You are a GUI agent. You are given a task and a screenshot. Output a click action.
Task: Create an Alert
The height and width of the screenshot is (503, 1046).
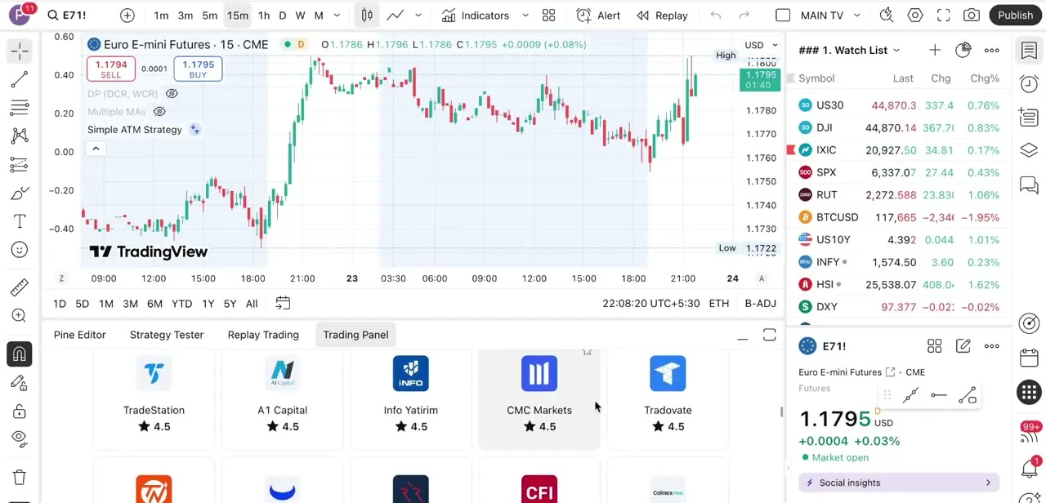click(x=598, y=16)
